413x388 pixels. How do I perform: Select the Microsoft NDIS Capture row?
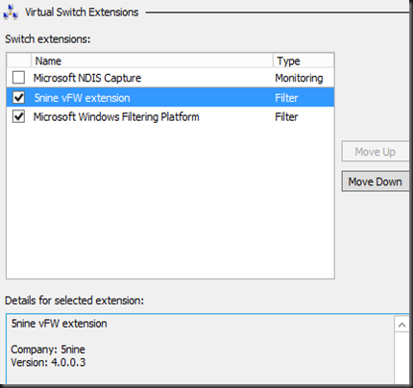point(170,78)
